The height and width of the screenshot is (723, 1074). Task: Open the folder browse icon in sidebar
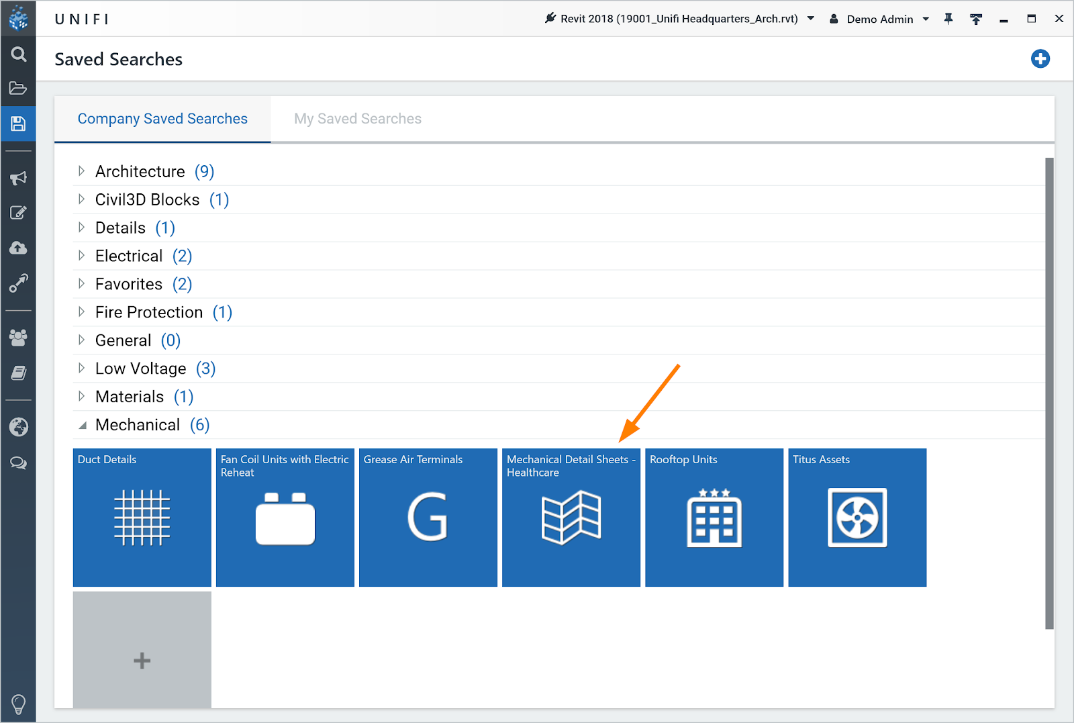18,88
